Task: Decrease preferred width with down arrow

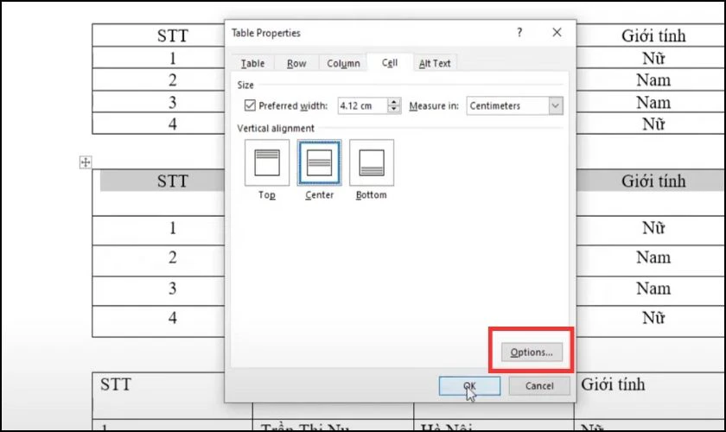Action: [x=394, y=109]
